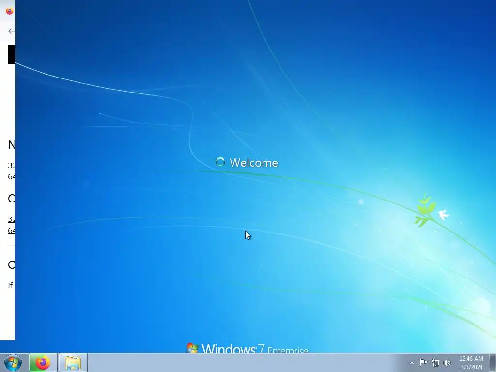Show hidden tray icons arrow
496x372 pixels.
point(412,363)
